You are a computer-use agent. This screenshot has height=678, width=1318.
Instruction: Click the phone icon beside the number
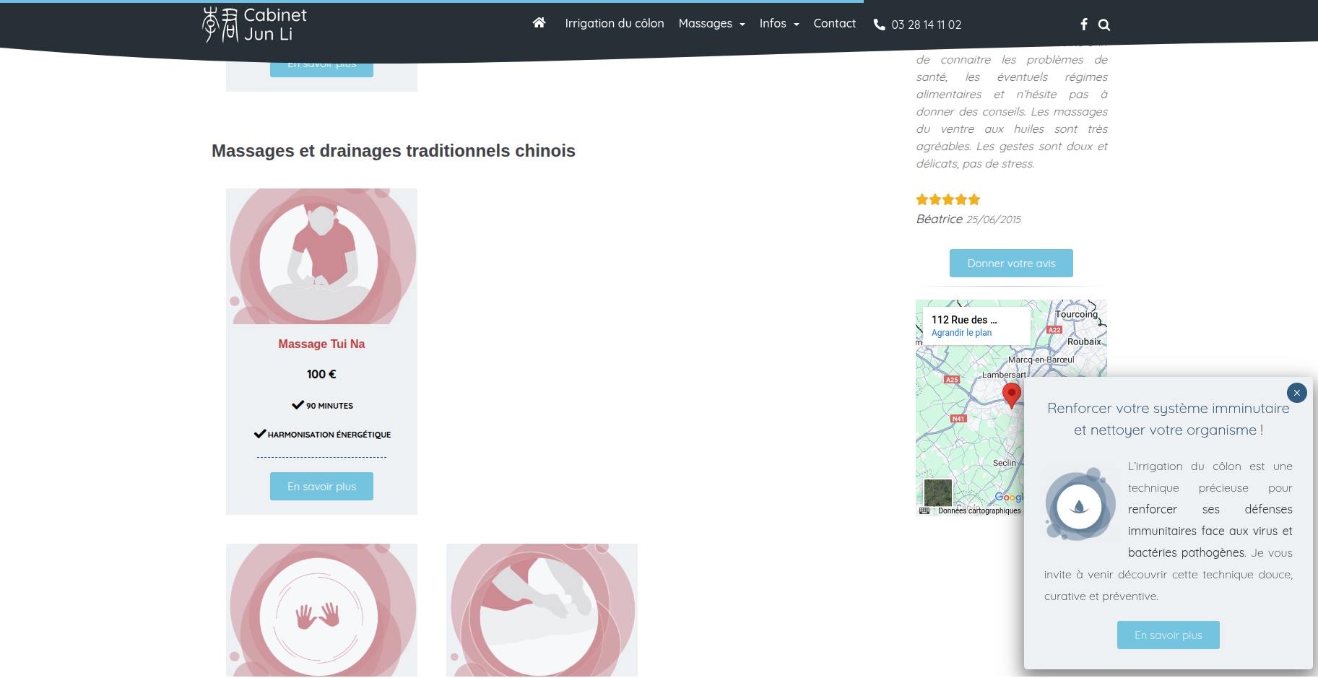tap(879, 25)
